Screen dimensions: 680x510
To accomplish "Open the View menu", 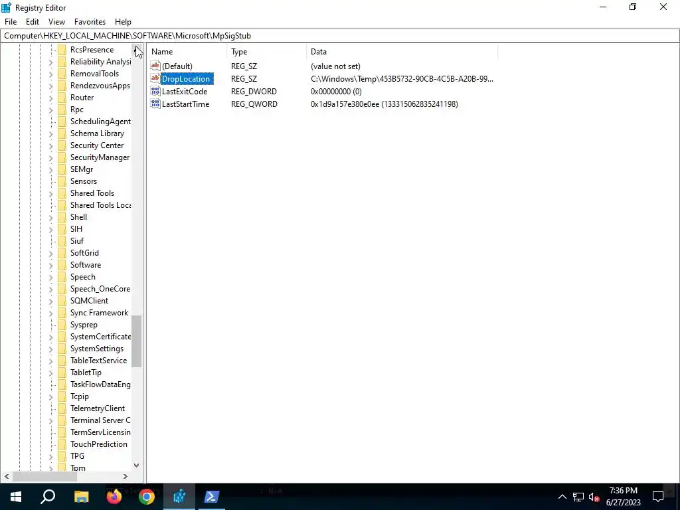I will (56, 22).
